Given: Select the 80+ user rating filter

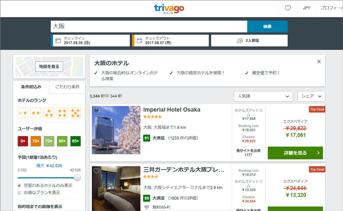Looking at the screenshot, I should click(62, 141).
